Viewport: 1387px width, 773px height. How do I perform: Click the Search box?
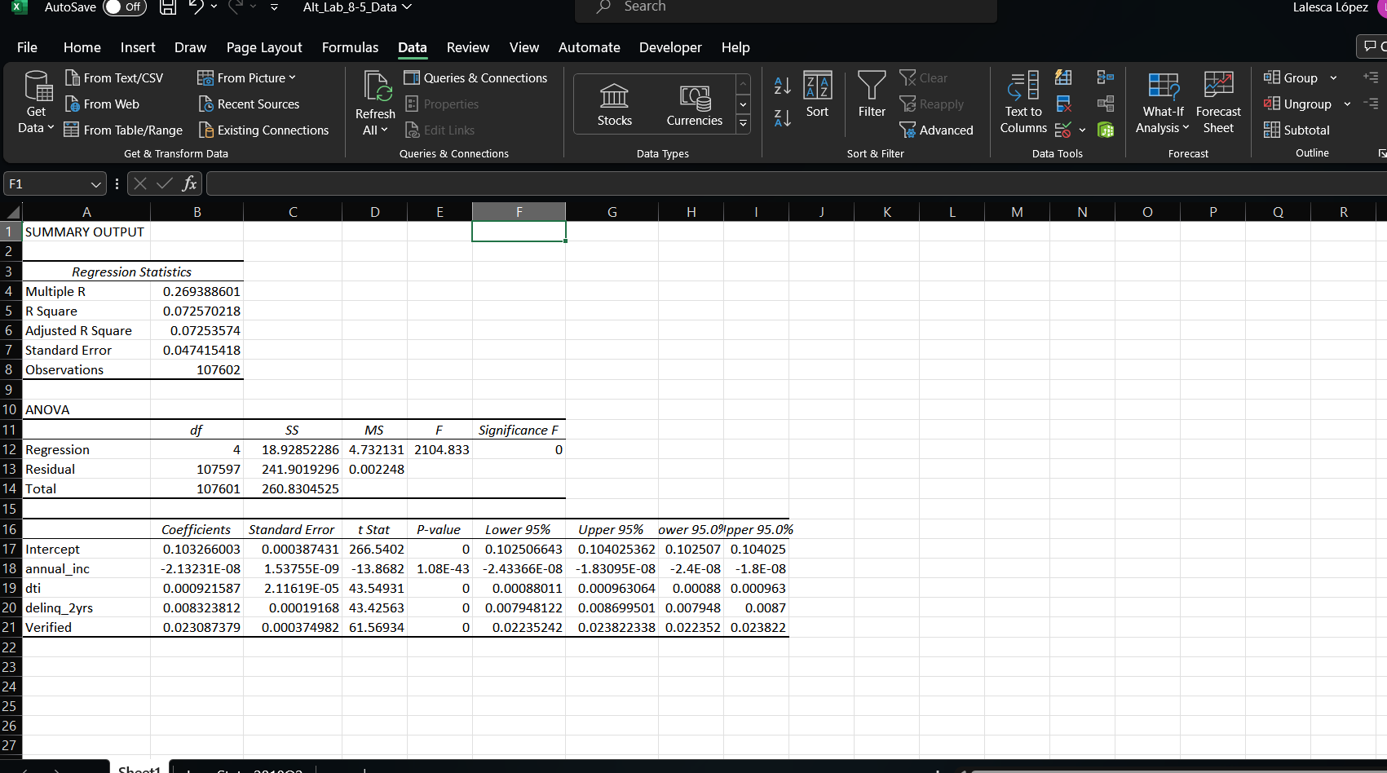click(x=786, y=8)
